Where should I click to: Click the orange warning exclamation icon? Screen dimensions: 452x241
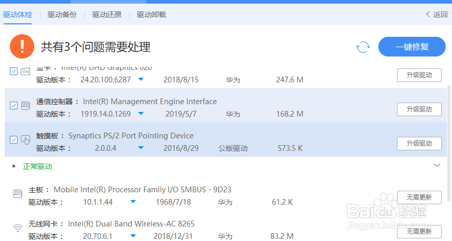(22, 46)
